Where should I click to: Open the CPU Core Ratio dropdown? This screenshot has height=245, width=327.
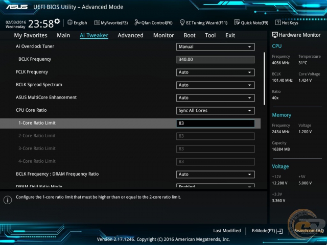tap(216, 111)
